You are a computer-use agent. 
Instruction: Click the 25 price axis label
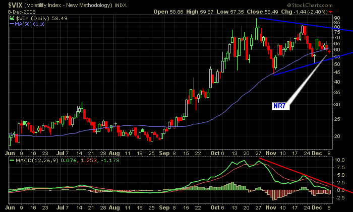click(337, 119)
